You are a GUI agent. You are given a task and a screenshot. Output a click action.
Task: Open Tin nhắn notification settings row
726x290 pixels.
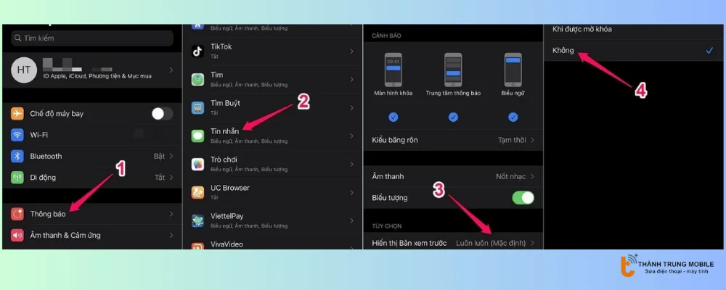(x=272, y=136)
